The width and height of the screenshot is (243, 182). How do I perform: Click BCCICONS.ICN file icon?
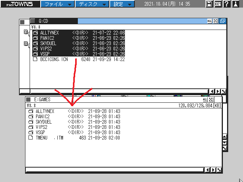coord(35,59)
